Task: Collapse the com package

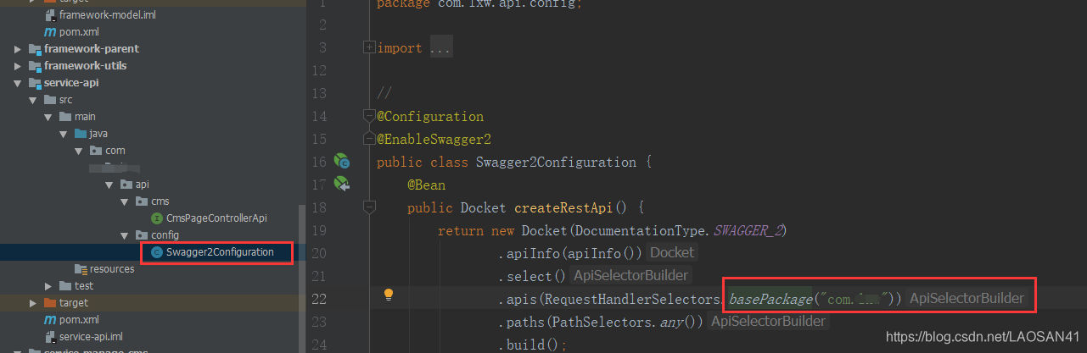Action: (79, 151)
